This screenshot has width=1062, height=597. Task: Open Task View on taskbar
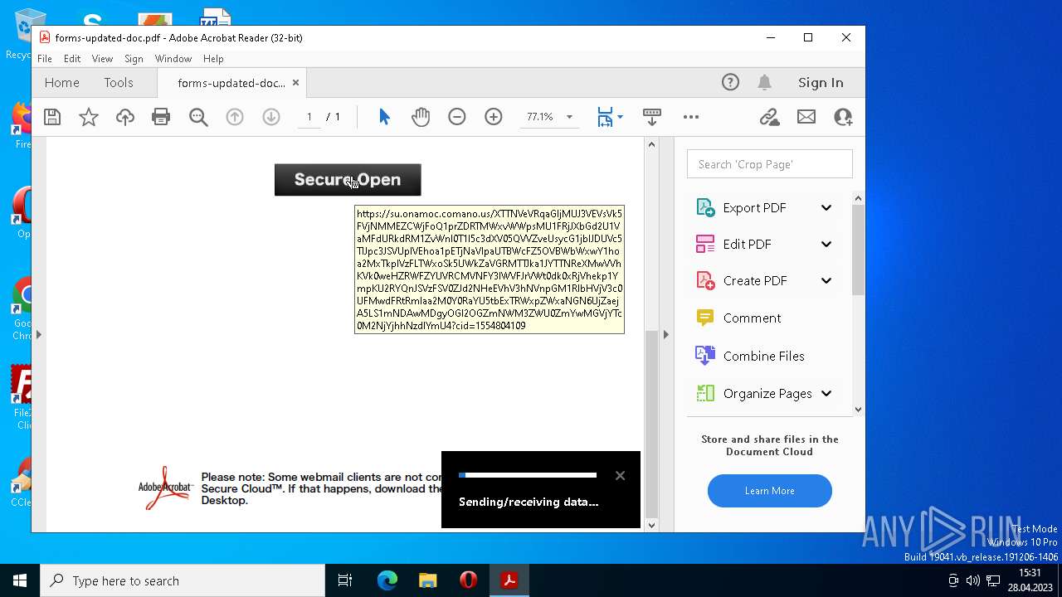[x=345, y=580]
